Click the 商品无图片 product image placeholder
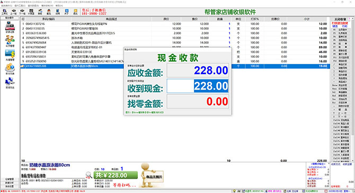The width and height of the screenshot is (355, 193). [152, 176]
